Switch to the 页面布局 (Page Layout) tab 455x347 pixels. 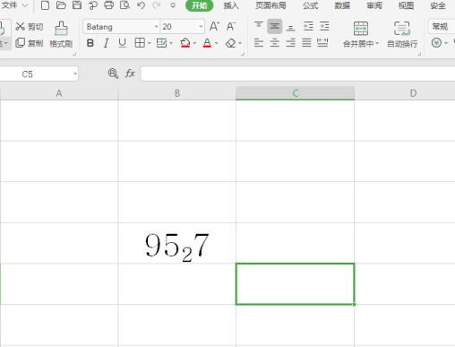pyautogui.click(x=270, y=5)
